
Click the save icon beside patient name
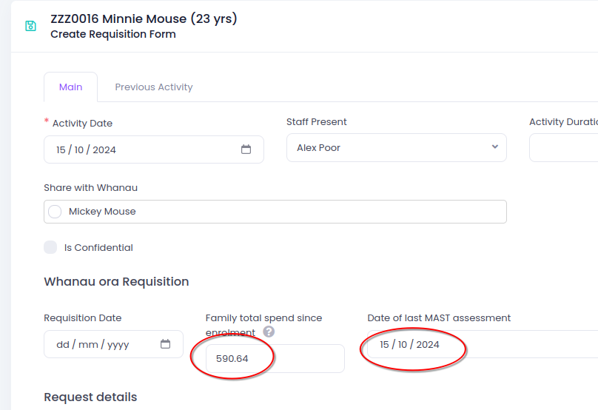coord(30,26)
